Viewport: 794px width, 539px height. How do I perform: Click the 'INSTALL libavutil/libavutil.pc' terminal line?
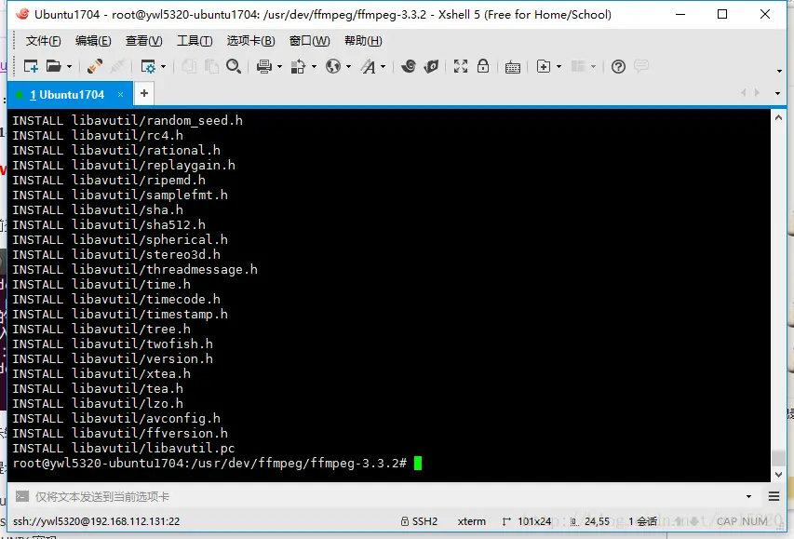point(124,449)
